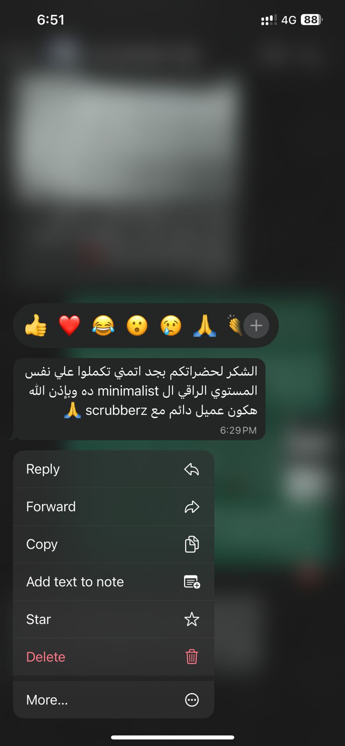This screenshot has width=345, height=746.
Task: Choose Forward from the message menu
Action: (x=114, y=507)
